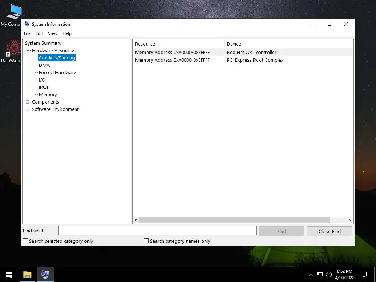Select the Forced Hardware category
376x282 pixels.
[x=57, y=72]
